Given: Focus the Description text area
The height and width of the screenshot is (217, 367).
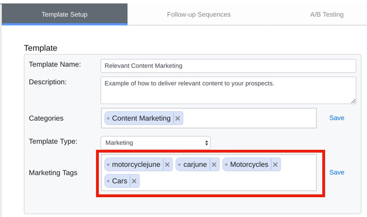Looking at the screenshot, I should 228,90.
